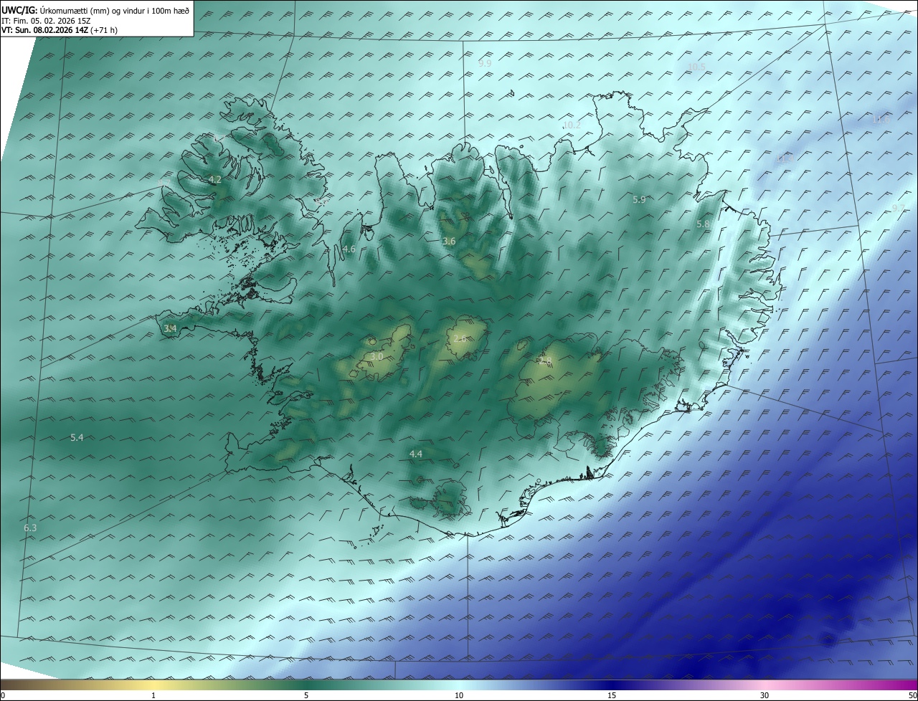
Task: Select the 3.6 value label on map
Action: point(449,242)
